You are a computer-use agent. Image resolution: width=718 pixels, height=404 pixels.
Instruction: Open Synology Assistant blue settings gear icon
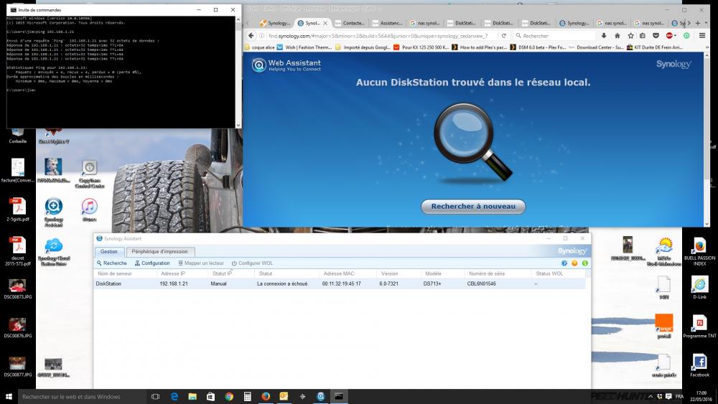pyautogui.click(x=564, y=263)
